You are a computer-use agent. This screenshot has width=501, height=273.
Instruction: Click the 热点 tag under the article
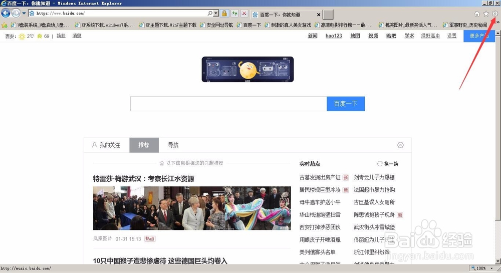[x=150, y=239]
